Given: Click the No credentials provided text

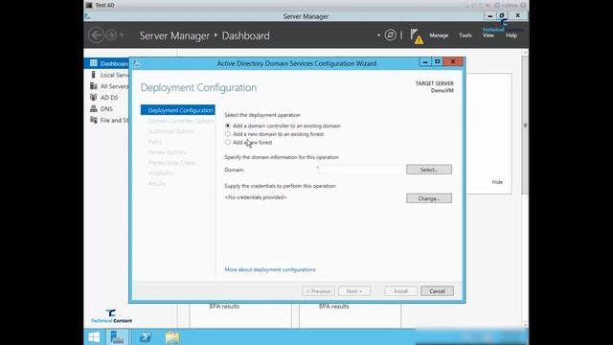Looking at the screenshot, I should 256,197.
